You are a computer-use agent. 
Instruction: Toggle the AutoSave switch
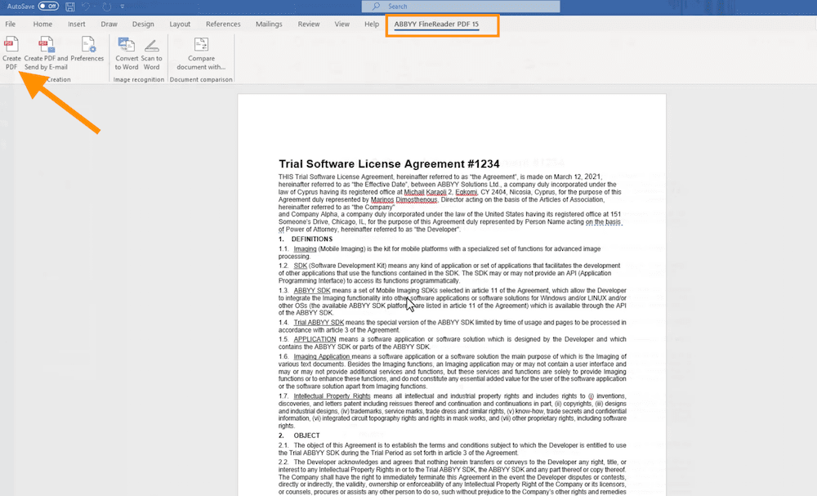pos(48,7)
